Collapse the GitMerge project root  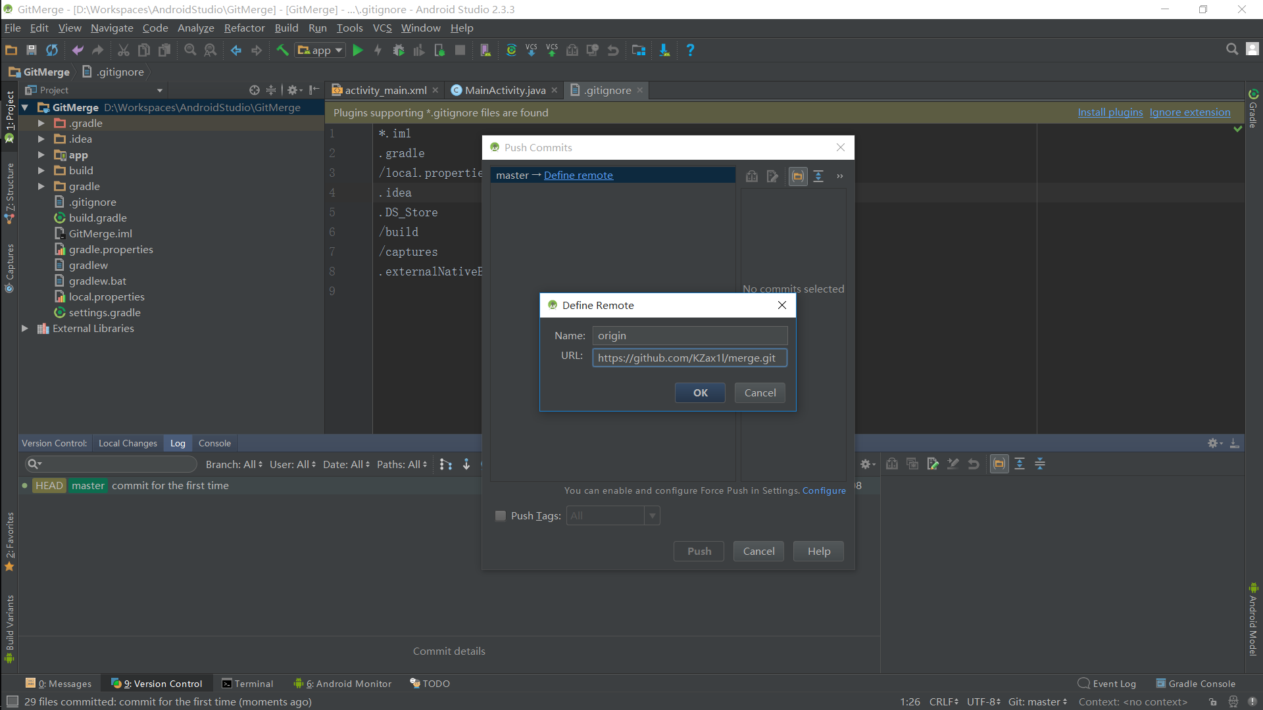pos(25,107)
